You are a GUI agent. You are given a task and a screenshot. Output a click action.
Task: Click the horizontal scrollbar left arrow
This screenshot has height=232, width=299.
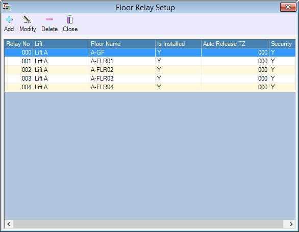9,224
